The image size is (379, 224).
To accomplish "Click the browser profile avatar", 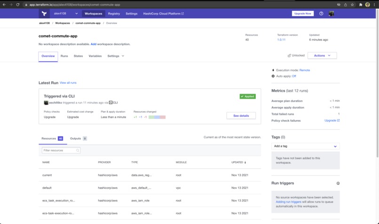I will [x=367, y=5].
